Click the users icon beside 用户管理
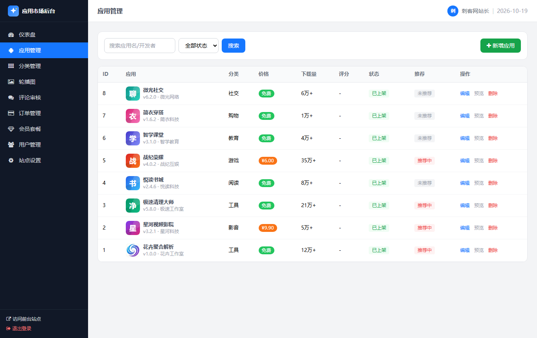This screenshot has width=537, height=338. 11,145
